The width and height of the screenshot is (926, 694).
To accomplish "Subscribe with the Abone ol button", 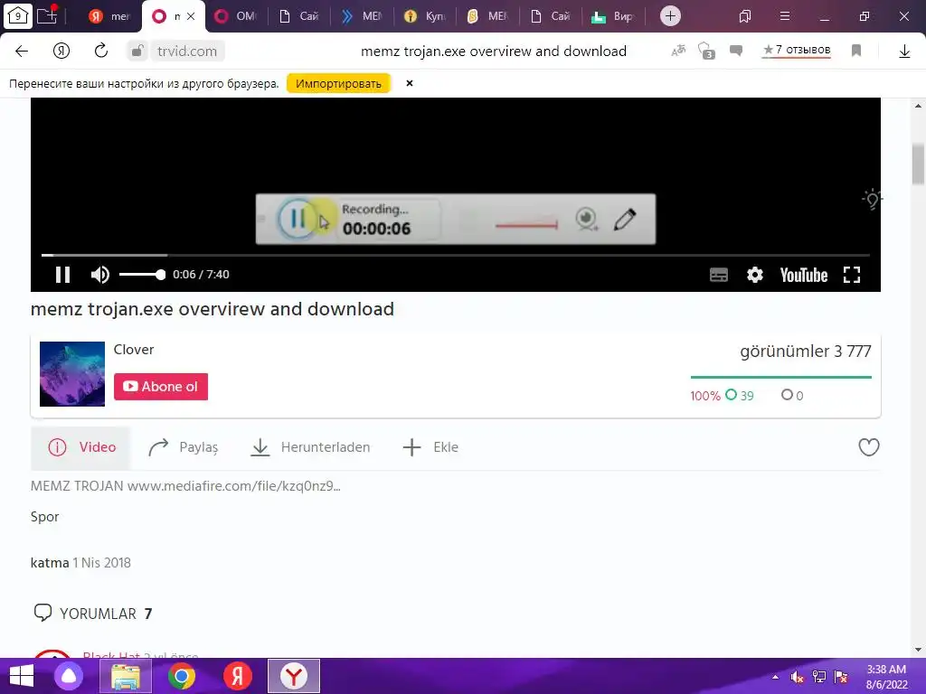I will [161, 387].
